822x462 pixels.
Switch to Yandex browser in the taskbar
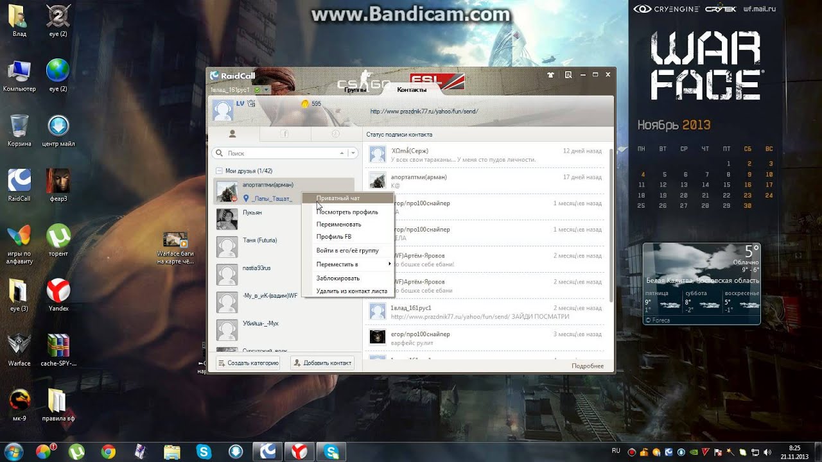tap(300, 451)
